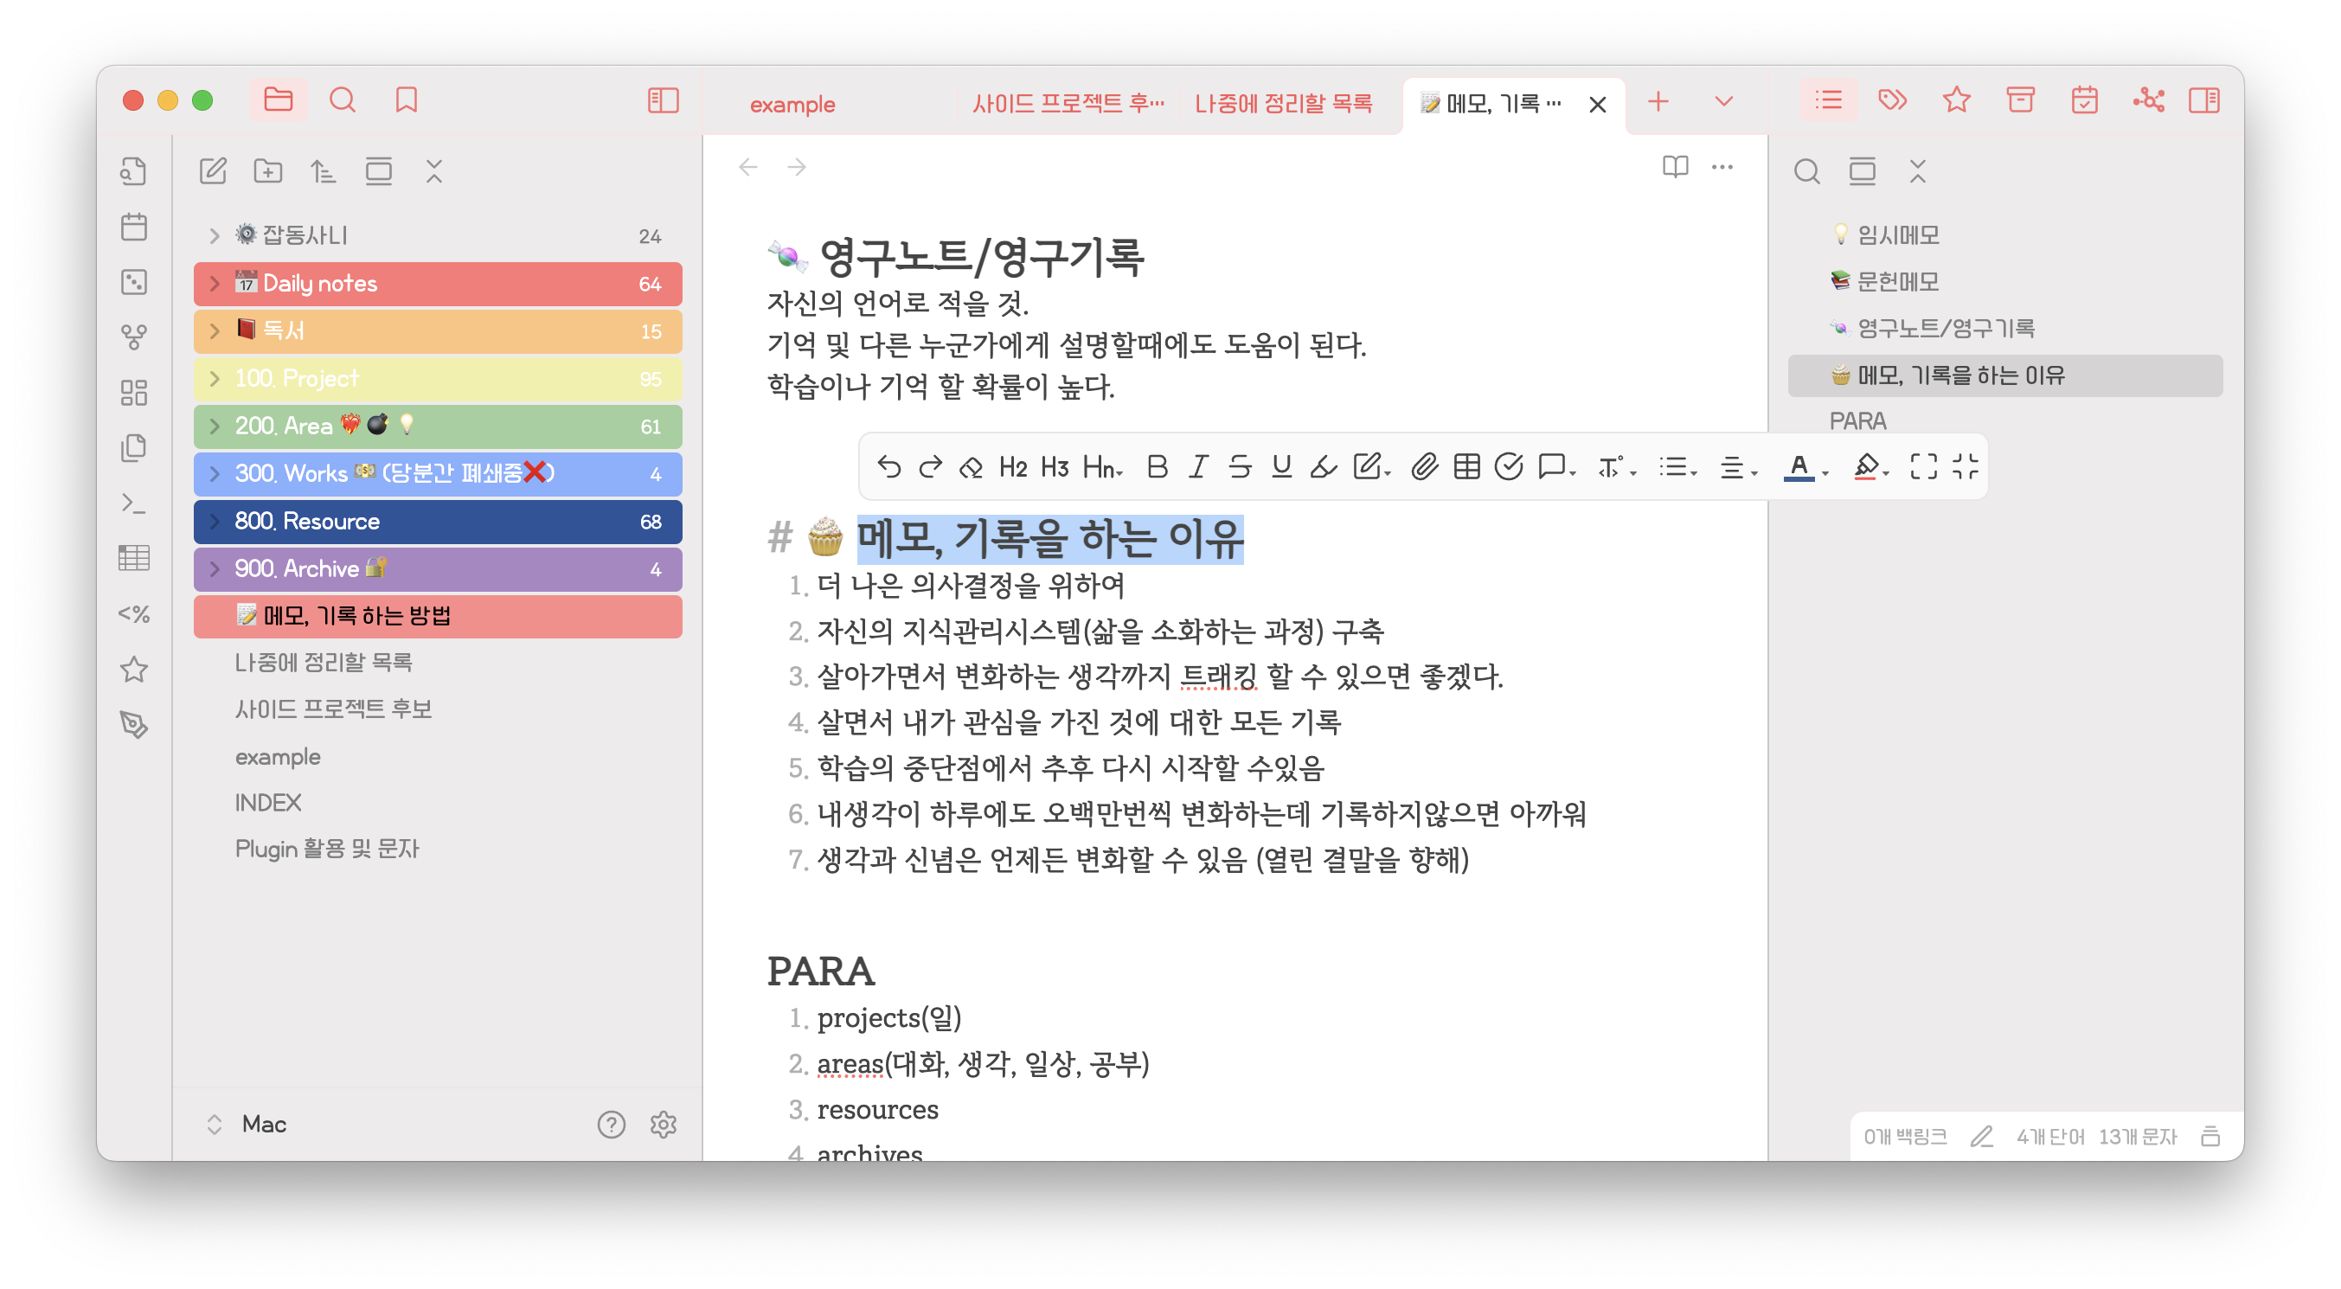
Task: Open the Mac vault switcher
Action: coord(247,1125)
